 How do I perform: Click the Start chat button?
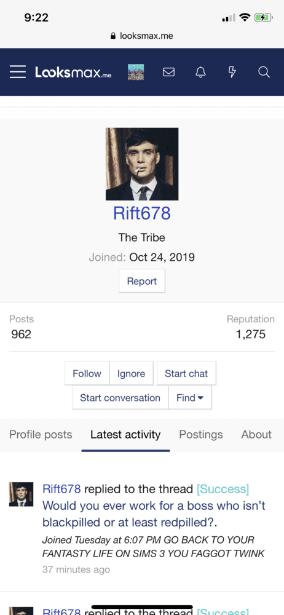(186, 373)
